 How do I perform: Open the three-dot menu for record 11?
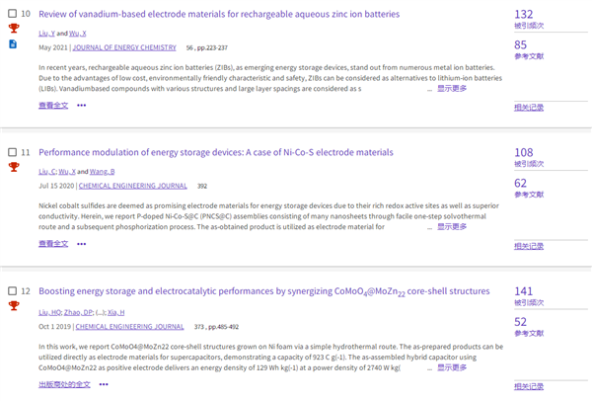pyautogui.click(x=82, y=243)
